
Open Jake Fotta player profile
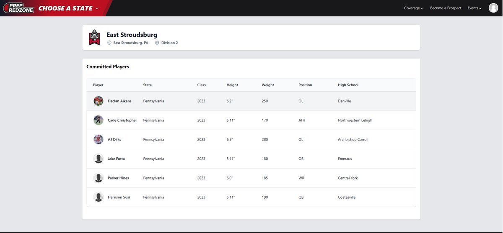click(116, 159)
